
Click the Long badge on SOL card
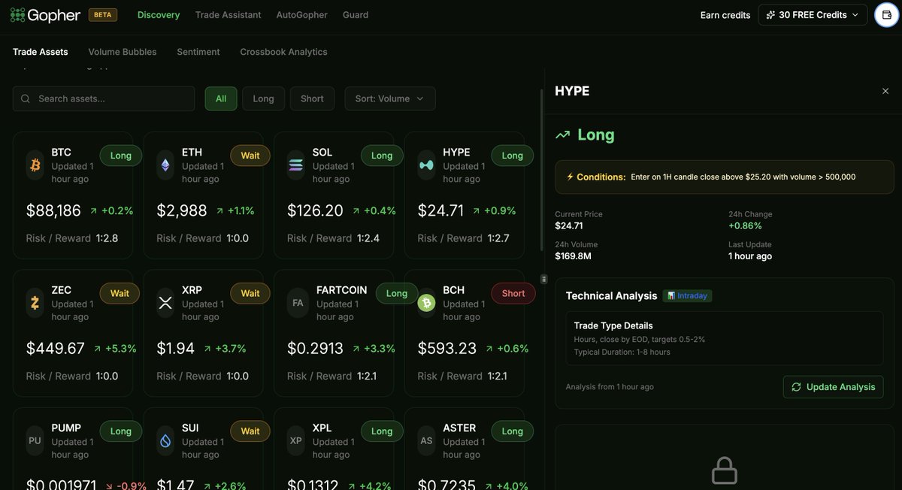382,156
